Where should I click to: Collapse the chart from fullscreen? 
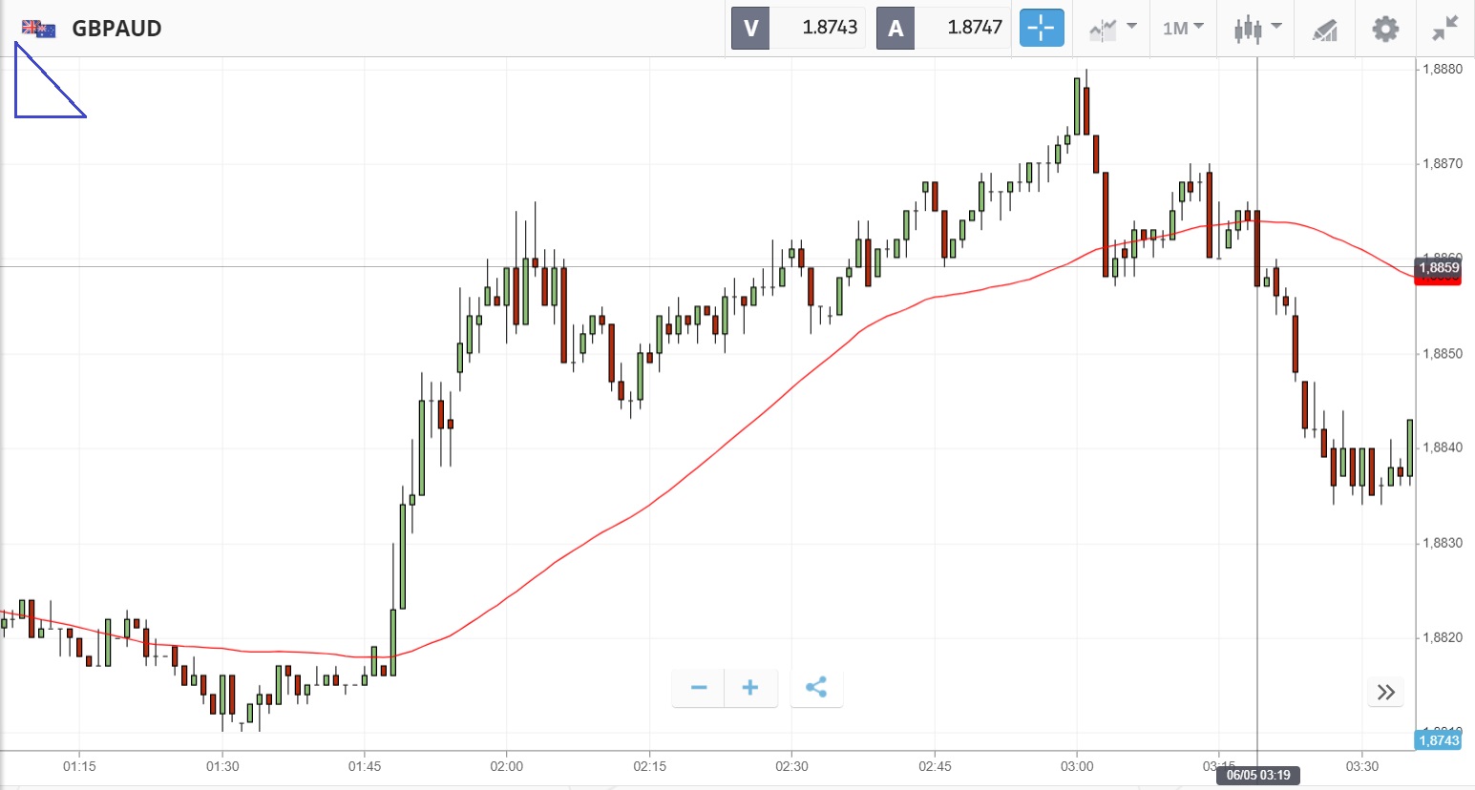(x=1445, y=29)
